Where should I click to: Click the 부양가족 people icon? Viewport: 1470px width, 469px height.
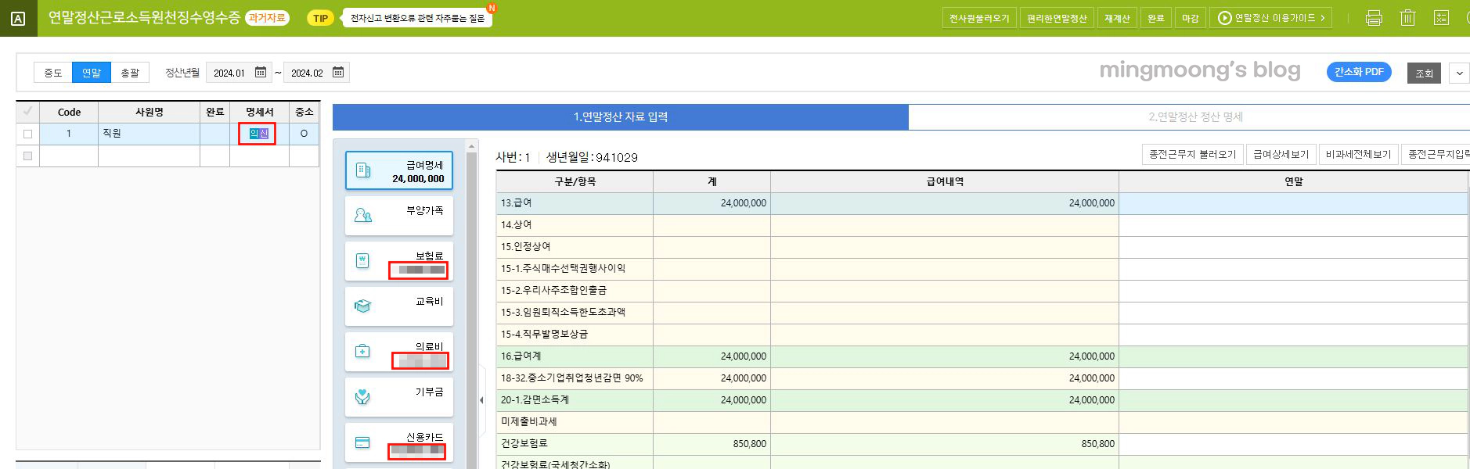363,215
